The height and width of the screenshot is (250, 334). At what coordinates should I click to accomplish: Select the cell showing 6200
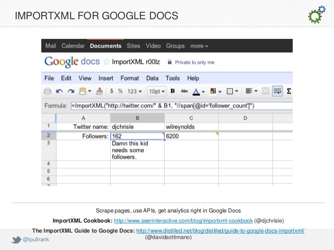coord(191,136)
